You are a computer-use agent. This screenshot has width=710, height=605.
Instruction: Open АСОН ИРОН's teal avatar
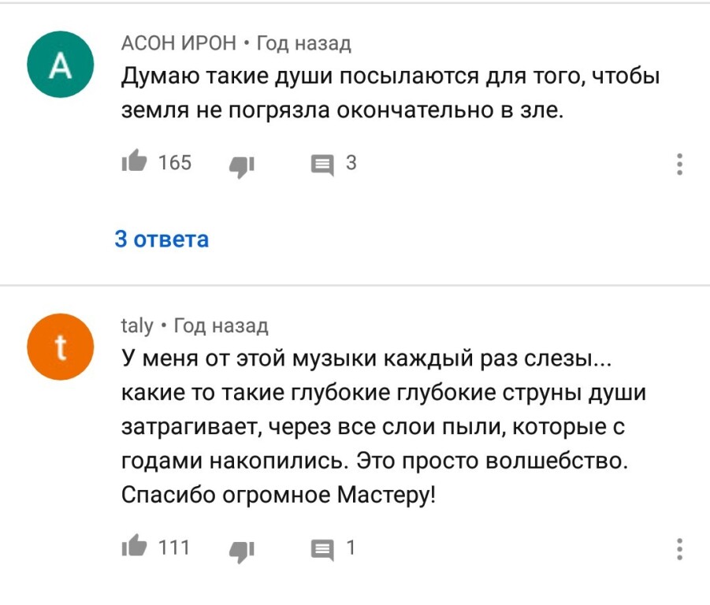coord(60,65)
